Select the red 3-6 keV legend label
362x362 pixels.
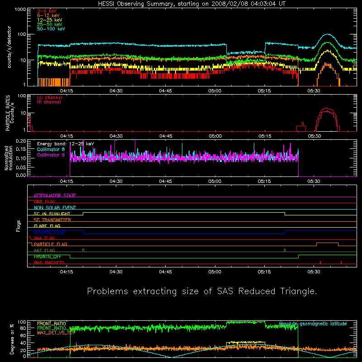tap(47, 11)
